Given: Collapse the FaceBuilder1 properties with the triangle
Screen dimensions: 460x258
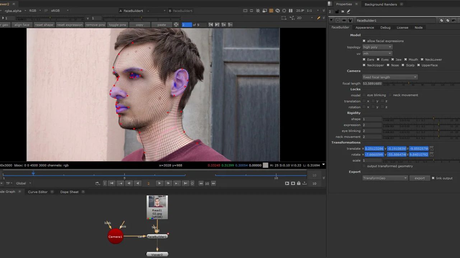Looking at the screenshot, I should pyautogui.click(x=331, y=20).
